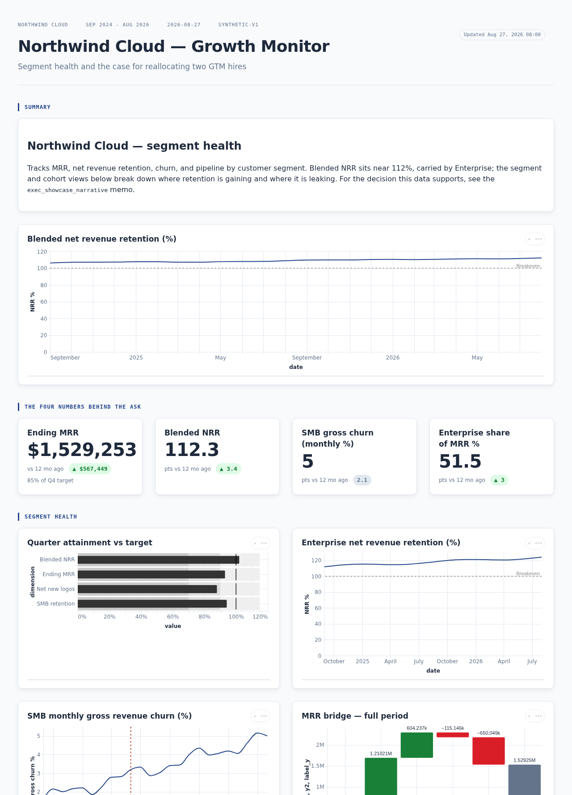Click the 85% of Q4 target note
The width and height of the screenshot is (572, 795).
tap(50, 481)
